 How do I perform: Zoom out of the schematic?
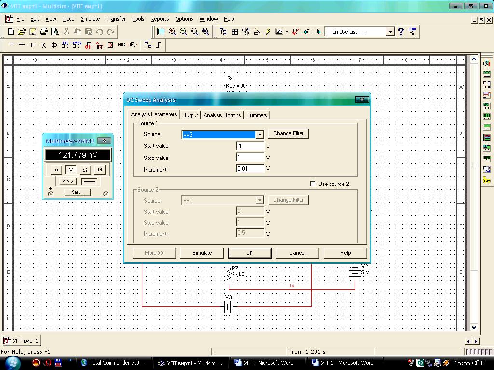[x=183, y=32]
